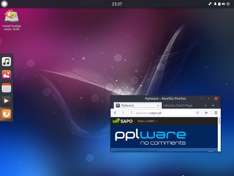Maximize the Firefox window
The height and width of the screenshot is (176, 234).
[209, 98]
